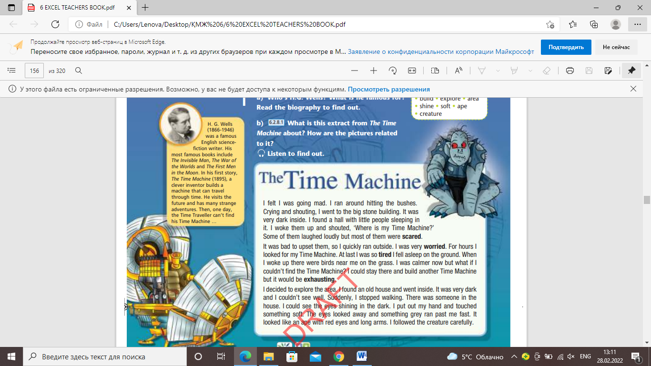The image size is (651, 366).
Task: Start Read aloud for the PDF
Action: click(458, 71)
